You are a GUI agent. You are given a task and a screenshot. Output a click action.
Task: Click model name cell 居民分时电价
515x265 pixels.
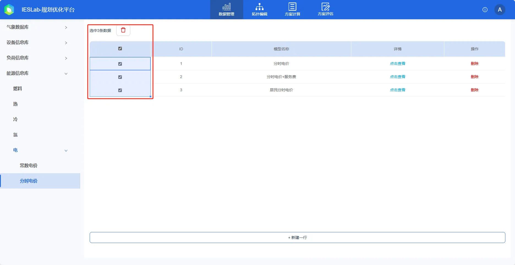tap(281, 90)
